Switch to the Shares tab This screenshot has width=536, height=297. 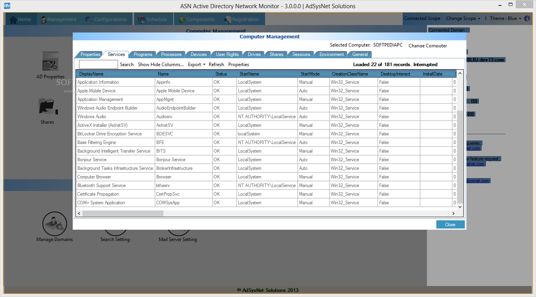[x=276, y=54]
